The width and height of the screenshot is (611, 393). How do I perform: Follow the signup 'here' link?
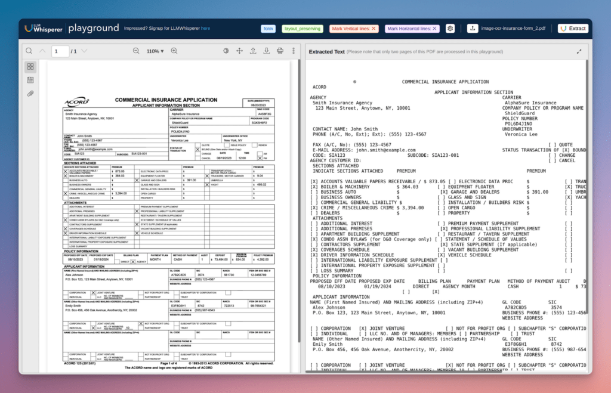(205, 28)
